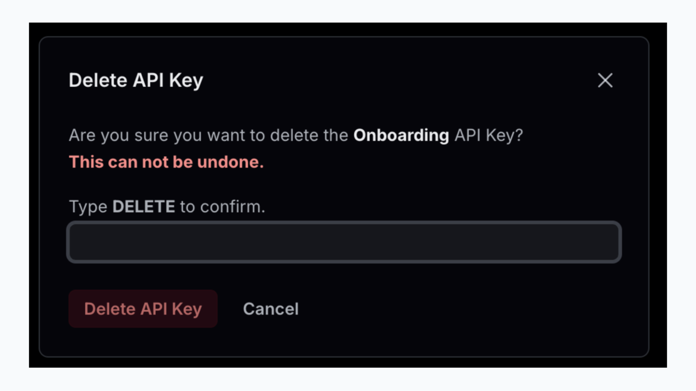Viewport: 696px width, 391px height.
Task: Click the Type DELETE to confirm label
Action: coord(166,206)
